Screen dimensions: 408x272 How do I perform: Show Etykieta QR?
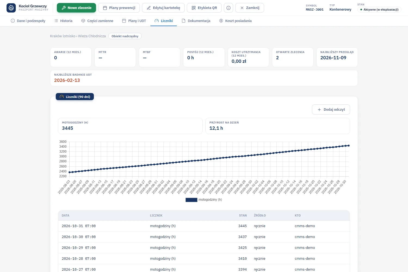tap(204, 8)
